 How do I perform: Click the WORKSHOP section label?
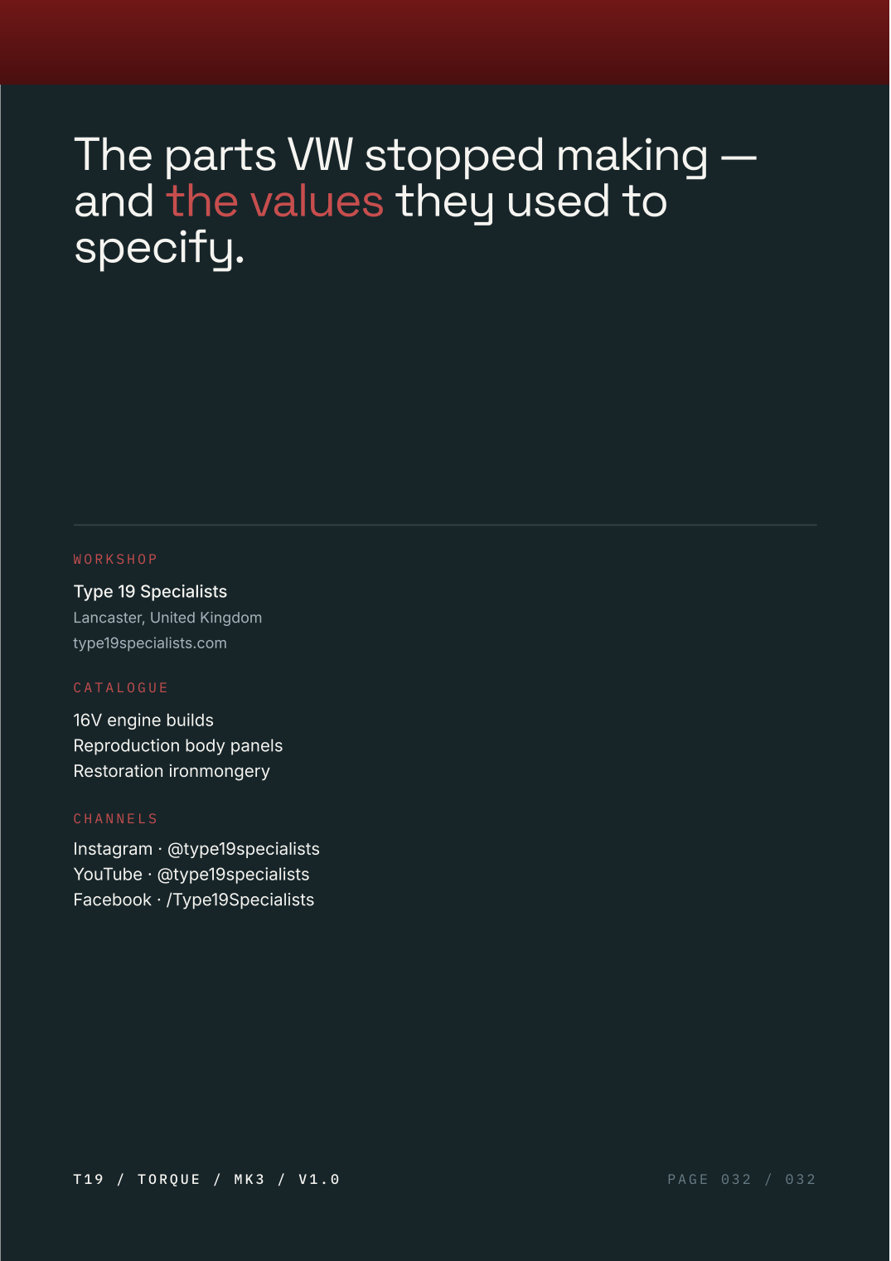click(115, 560)
